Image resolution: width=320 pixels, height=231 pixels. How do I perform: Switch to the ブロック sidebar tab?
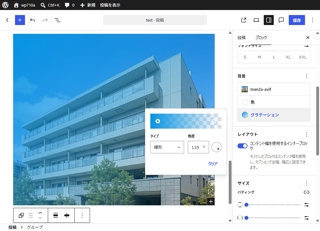coord(261,38)
